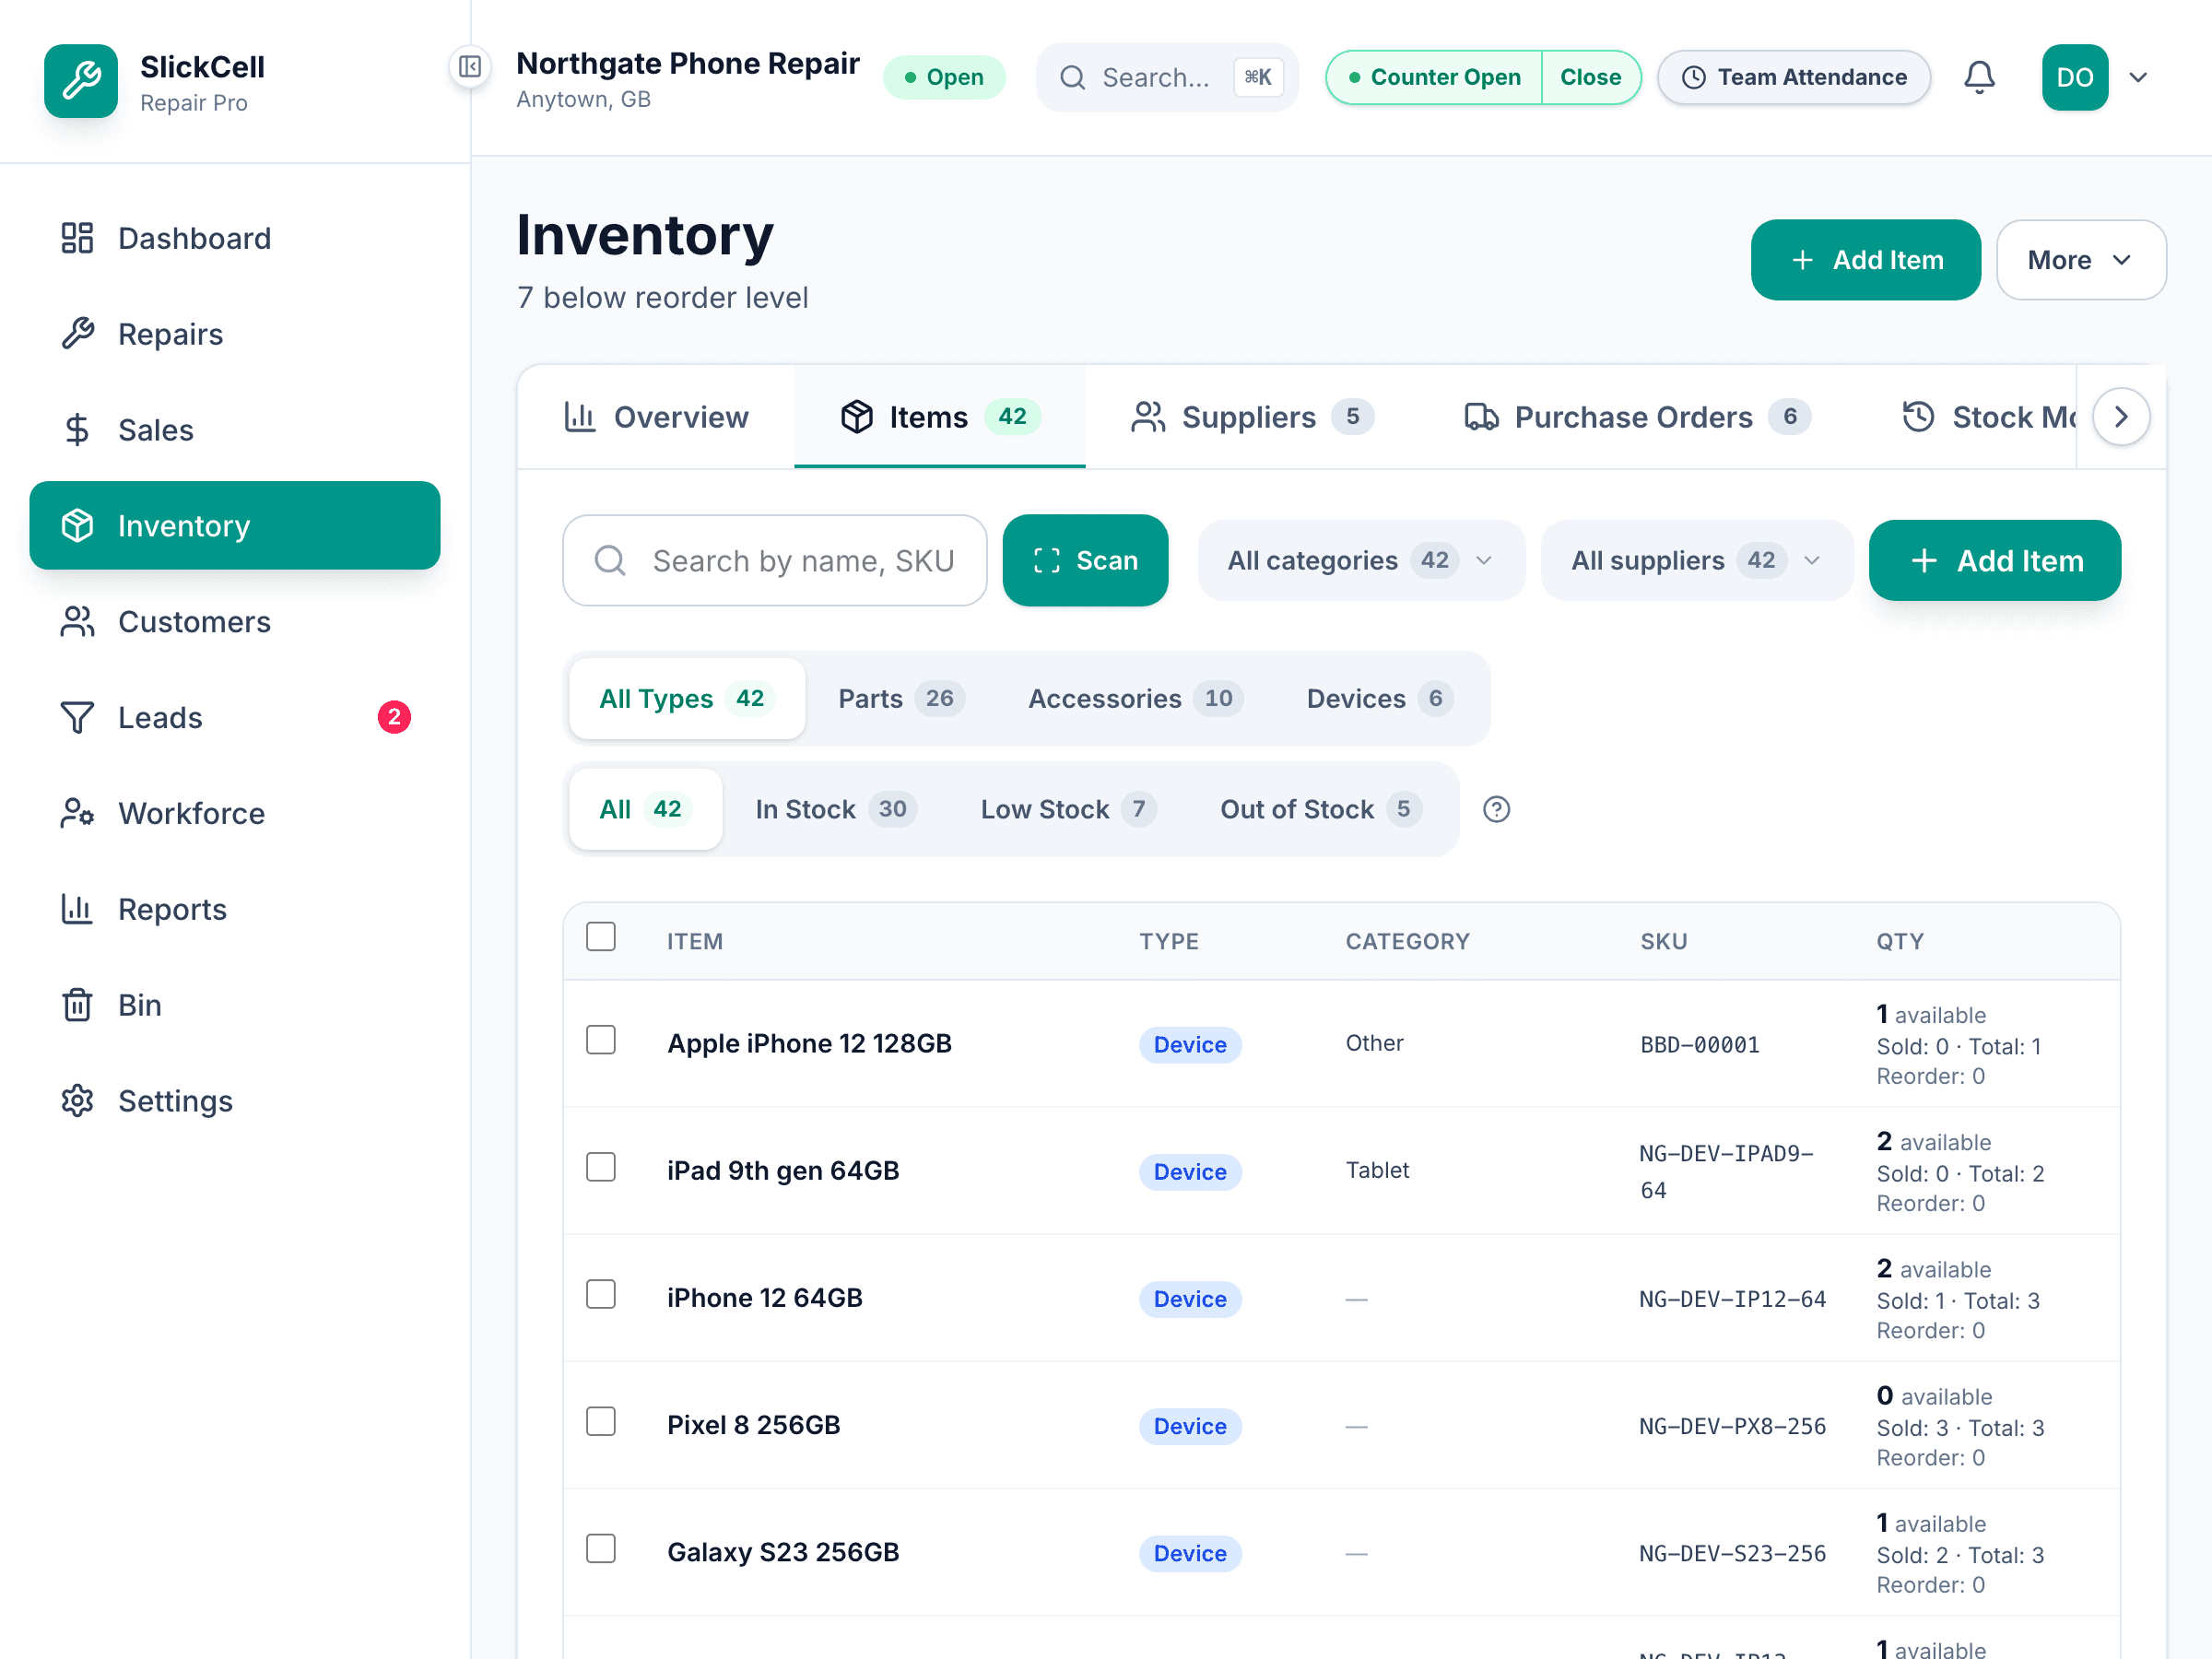This screenshot has height=1659, width=2212.
Task: Click the Sales dollar icon
Action: tap(77, 430)
